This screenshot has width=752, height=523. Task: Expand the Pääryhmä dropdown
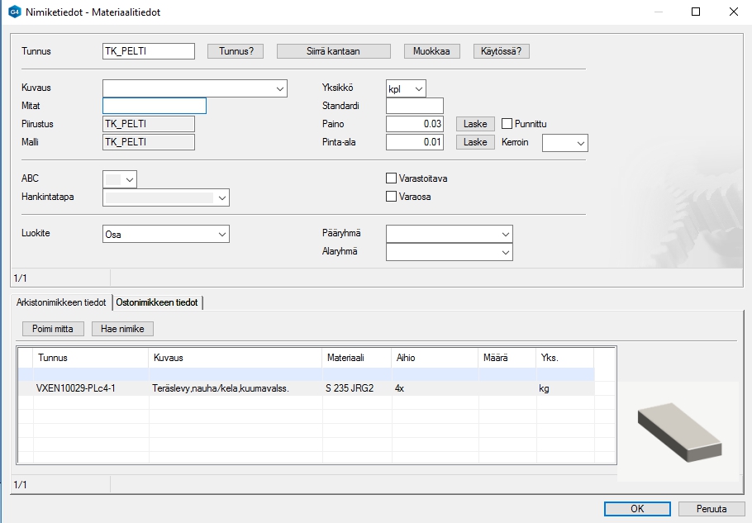(506, 235)
